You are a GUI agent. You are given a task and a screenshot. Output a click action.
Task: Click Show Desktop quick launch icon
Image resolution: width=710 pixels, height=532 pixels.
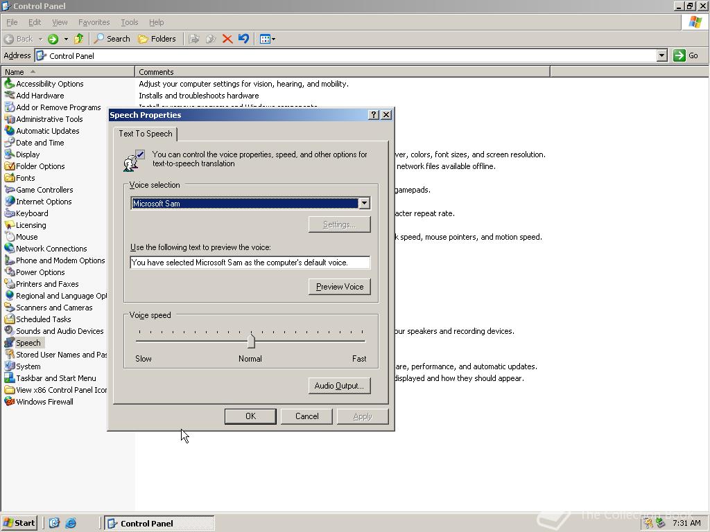(54, 523)
